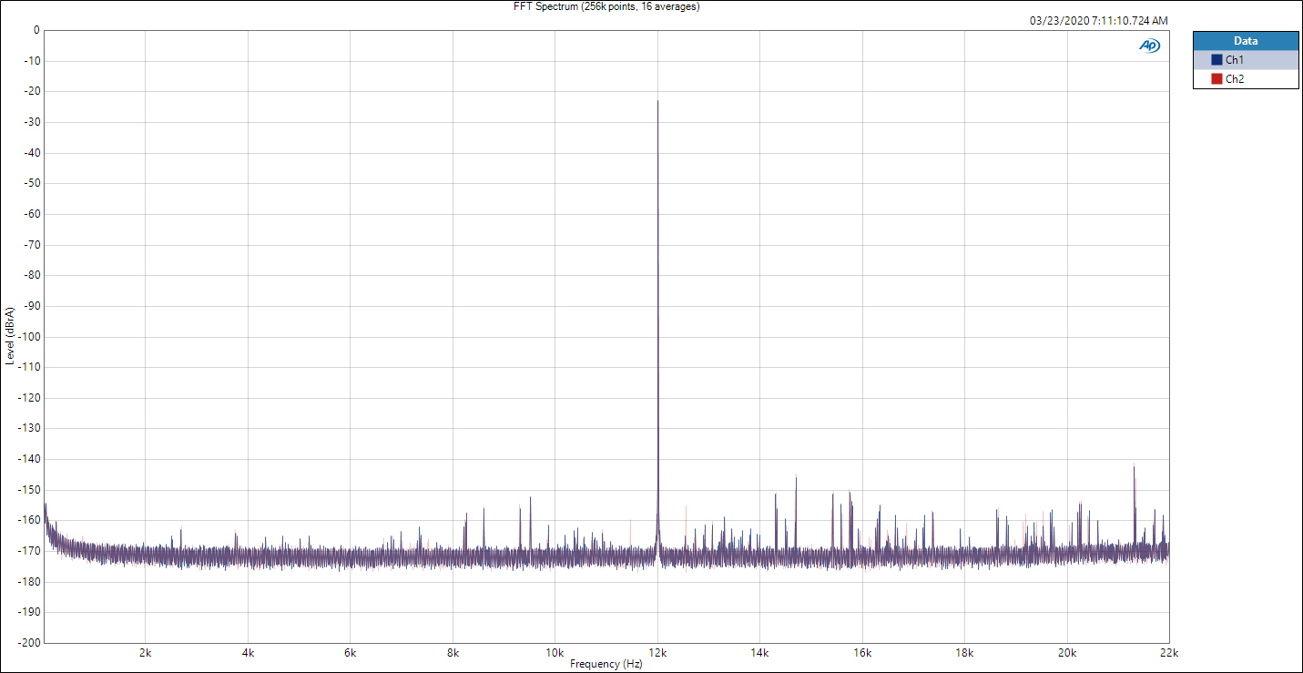
Task: Click the 0 level axis tick label
Action: 36,30
